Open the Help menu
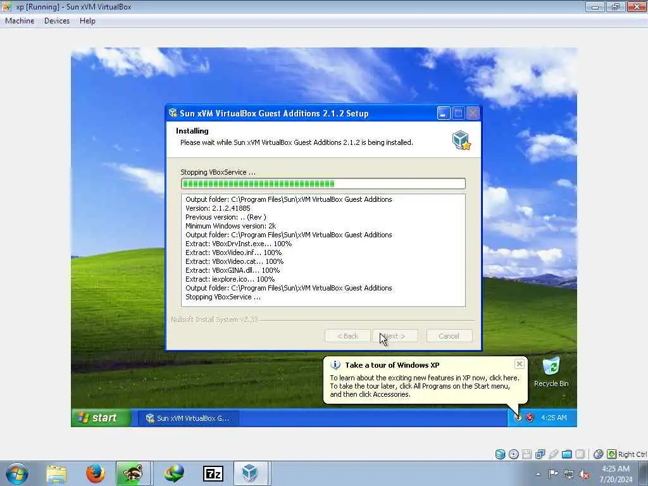Screen dimensions: 648x486 pyautogui.click(x=87, y=21)
